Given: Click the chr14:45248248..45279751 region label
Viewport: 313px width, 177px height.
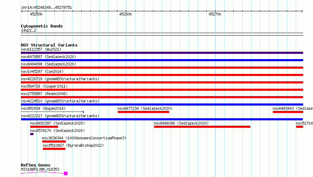Looking at the screenshot, I should [x=46, y=8].
